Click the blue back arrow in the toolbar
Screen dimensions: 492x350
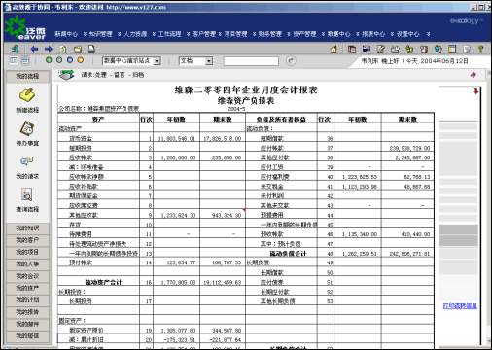coord(34,49)
